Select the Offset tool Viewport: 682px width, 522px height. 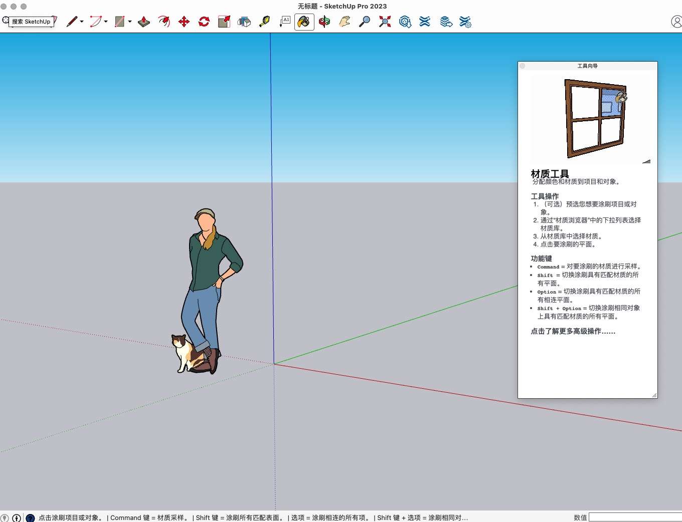click(x=164, y=22)
